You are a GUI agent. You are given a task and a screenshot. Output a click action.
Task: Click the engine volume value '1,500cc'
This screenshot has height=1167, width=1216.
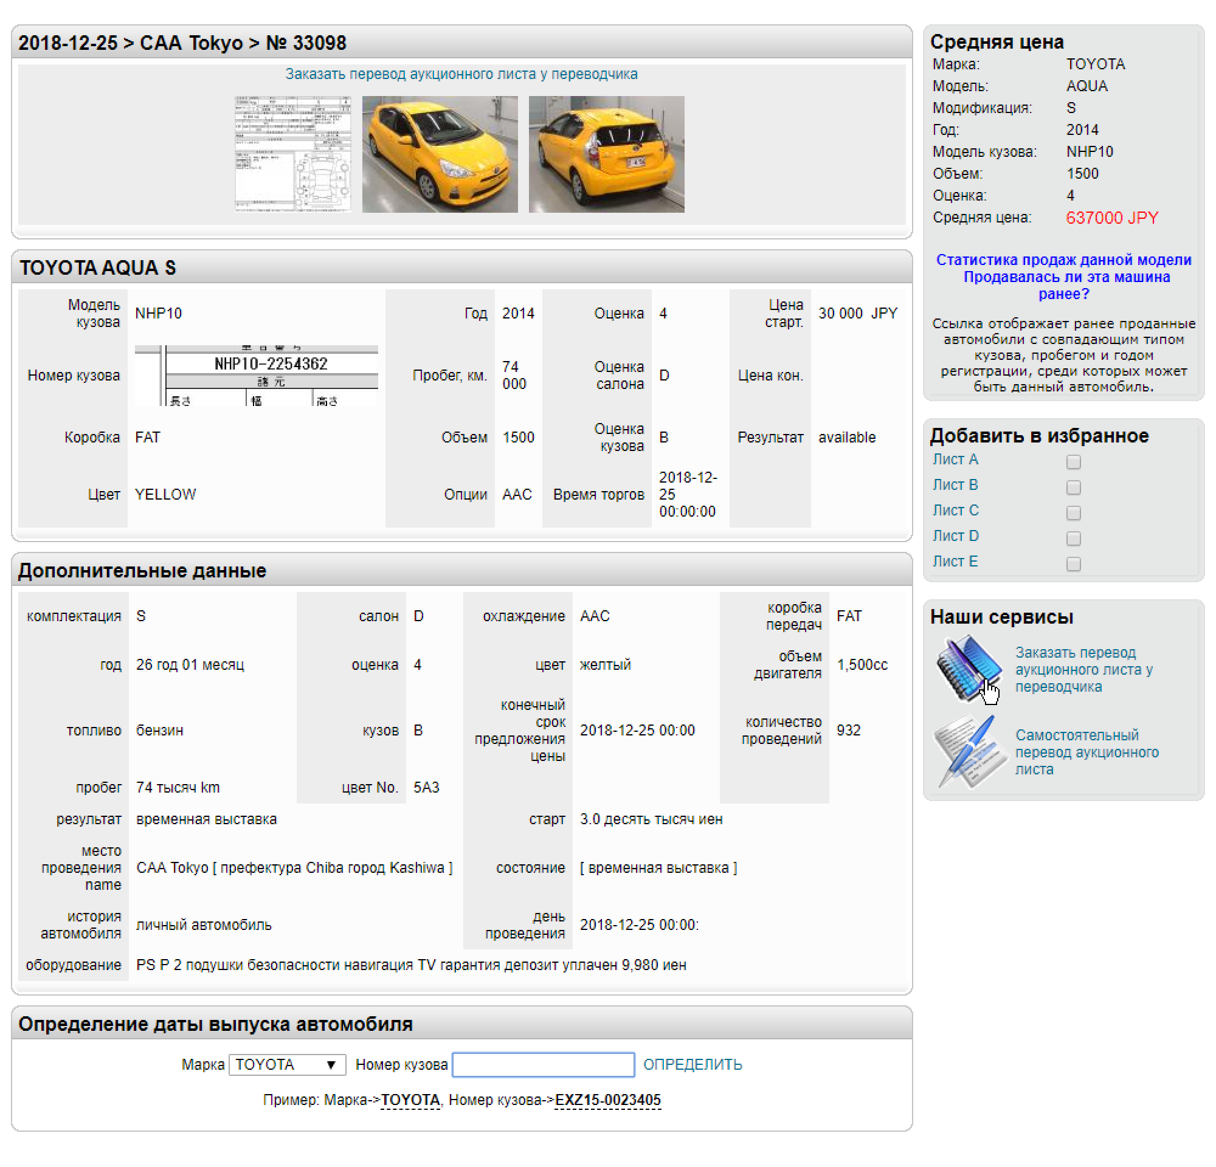tap(862, 664)
